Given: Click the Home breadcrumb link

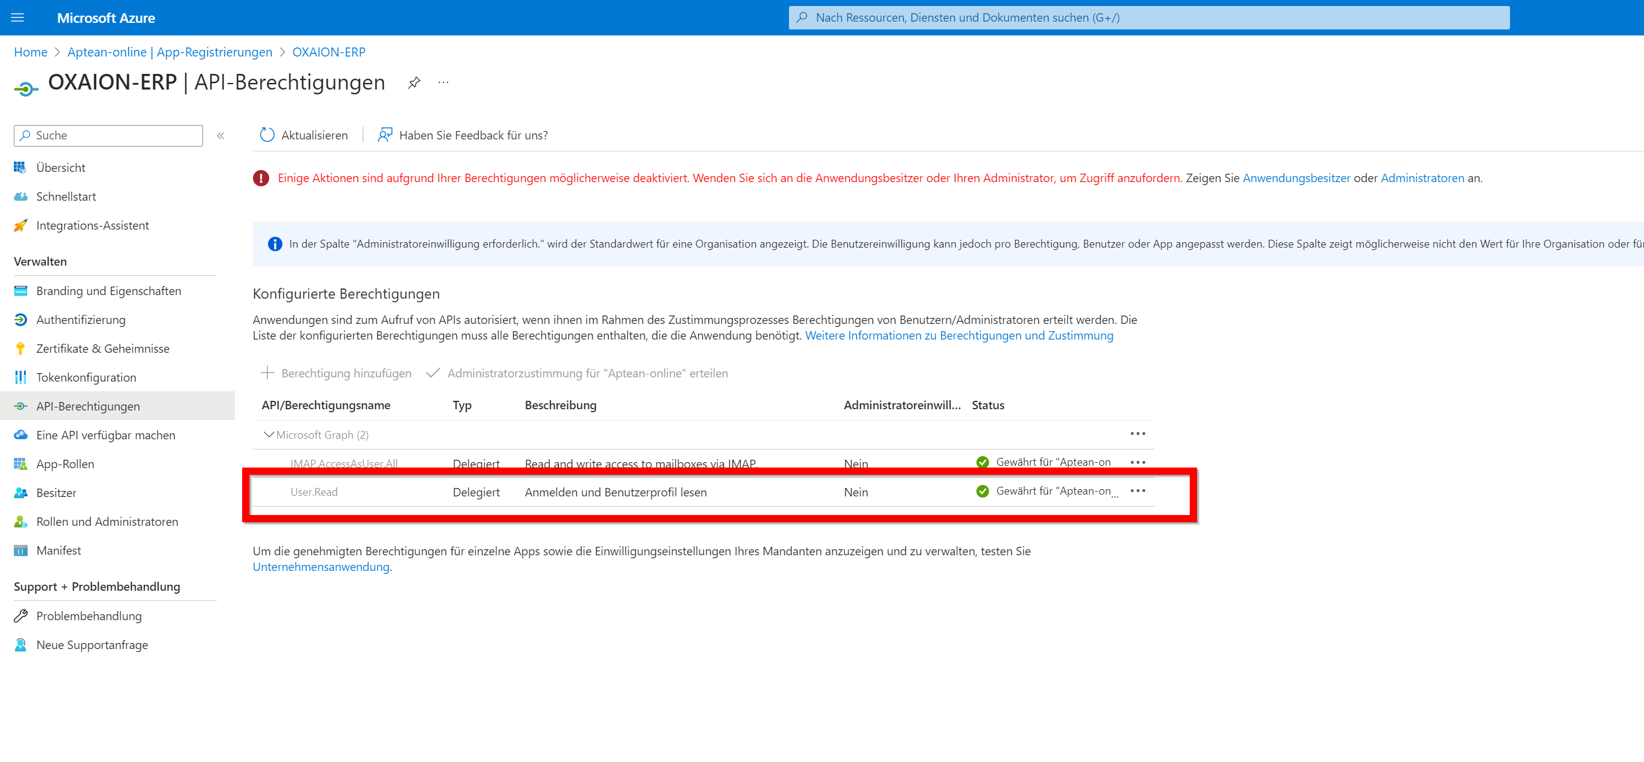Looking at the screenshot, I should [31, 52].
